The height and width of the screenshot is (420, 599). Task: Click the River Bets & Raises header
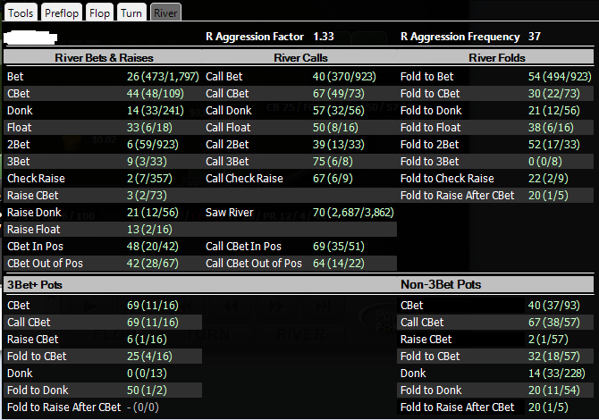(104, 58)
